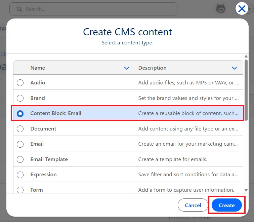The image size is (254, 222).
Task: Click 'Create a reusable block of content' description
Action: point(188,113)
